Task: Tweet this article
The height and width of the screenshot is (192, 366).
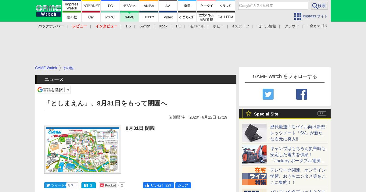Action: [x=55, y=185]
